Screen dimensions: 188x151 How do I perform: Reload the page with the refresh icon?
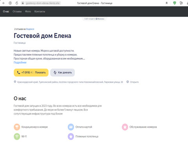point(17,3)
